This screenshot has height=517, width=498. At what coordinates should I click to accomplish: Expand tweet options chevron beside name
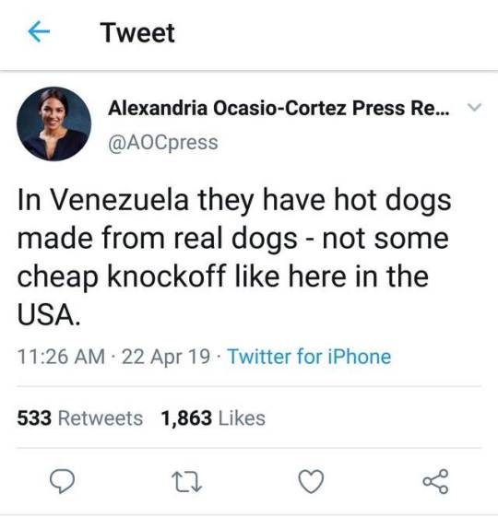tap(474, 107)
